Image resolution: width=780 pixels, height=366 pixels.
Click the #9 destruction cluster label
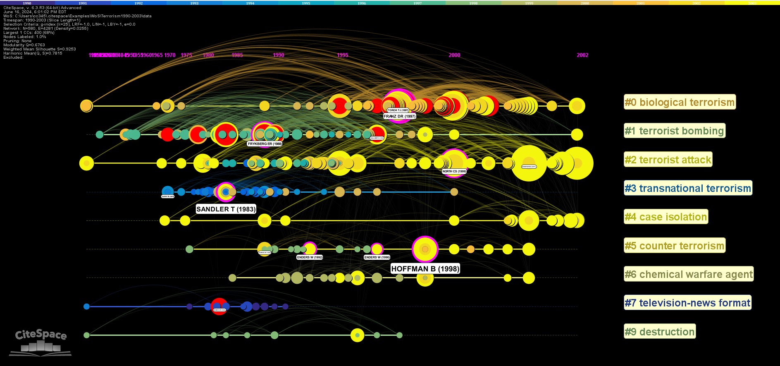(x=659, y=332)
